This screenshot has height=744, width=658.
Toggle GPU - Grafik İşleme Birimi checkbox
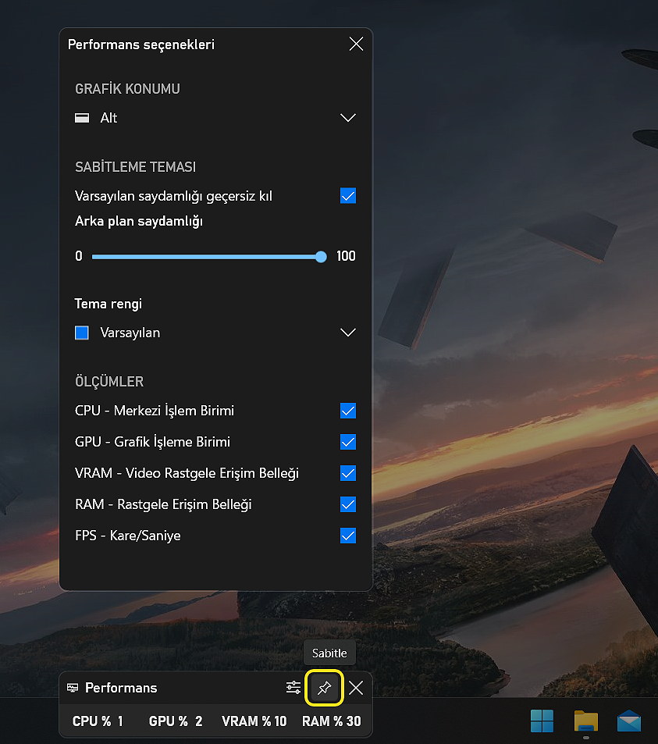tap(348, 442)
